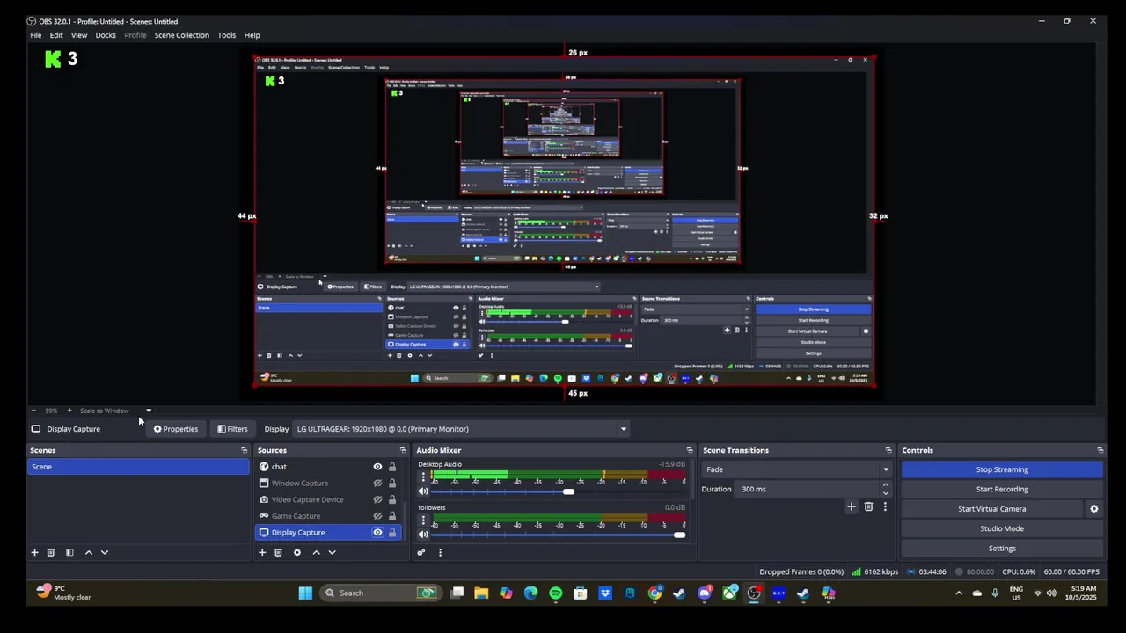The image size is (1126, 633).
Task: Open the Scene Collection menu
Action: click(182, 35)
